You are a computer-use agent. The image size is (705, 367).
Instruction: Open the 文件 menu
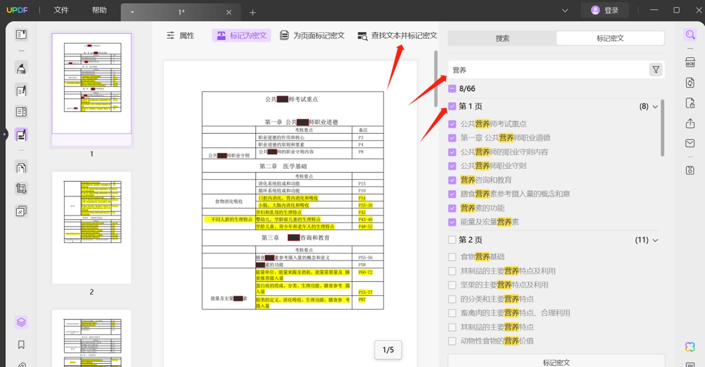coord(61,10)
